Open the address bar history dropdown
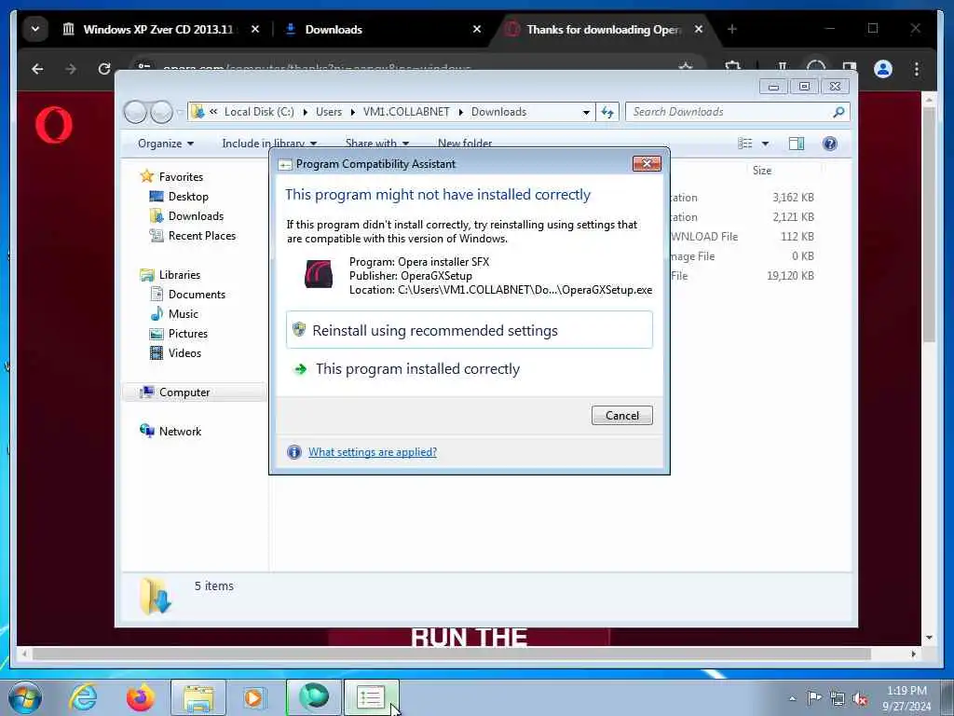 (x=586, y=112)
